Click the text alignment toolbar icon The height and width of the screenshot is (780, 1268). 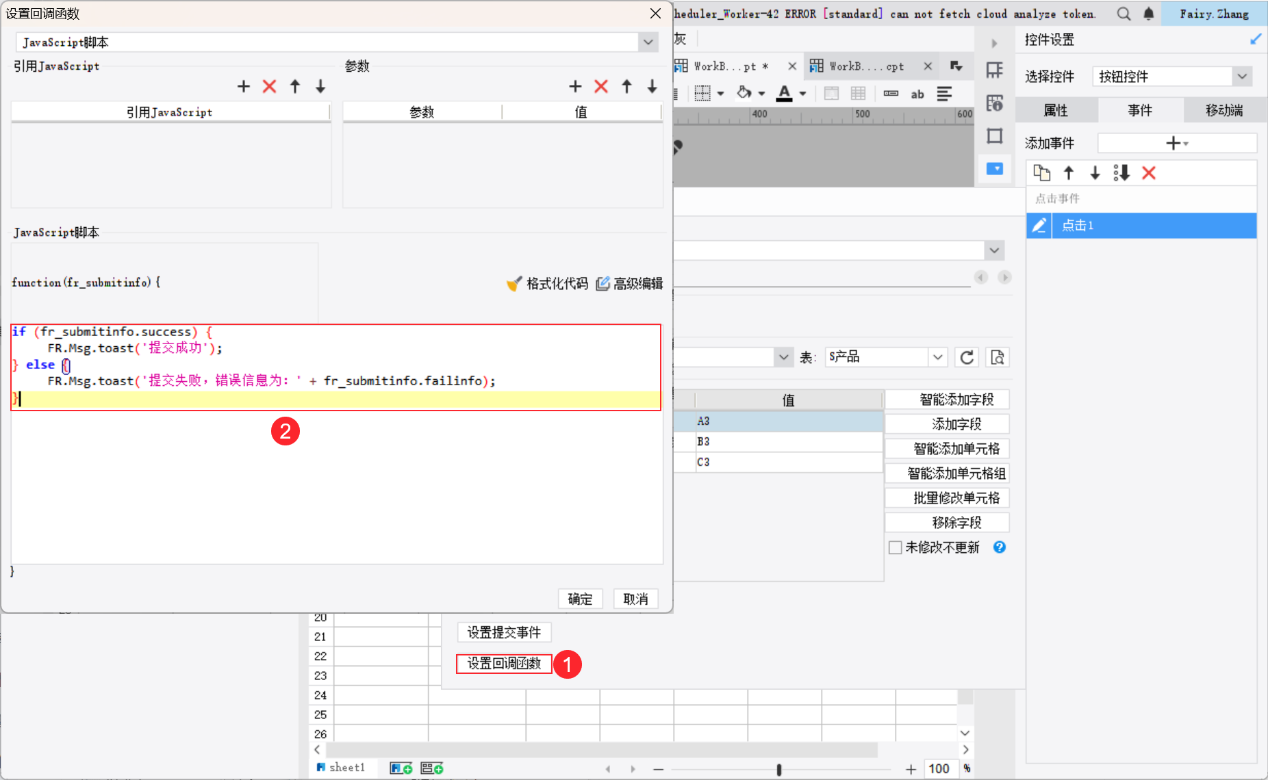tap(944, 94)
